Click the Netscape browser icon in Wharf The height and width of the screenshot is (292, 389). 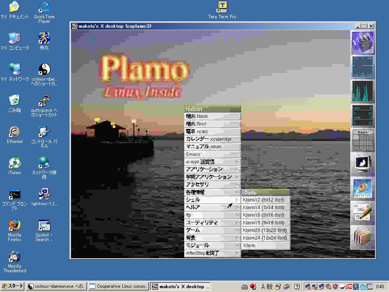(363, 189)
